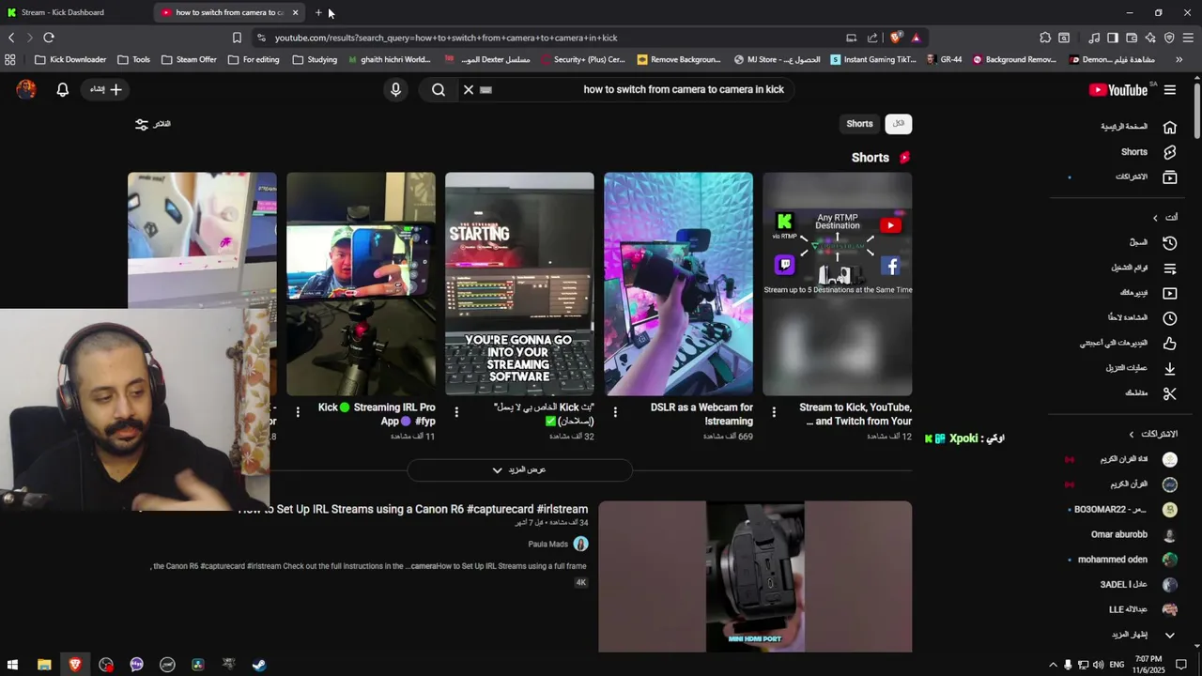Viewport: 1202px width, 676px height.
Task: Expand the 'You' section chevron
Action: 1155,218
